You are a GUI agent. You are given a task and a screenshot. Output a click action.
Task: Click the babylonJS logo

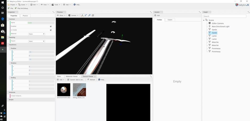(x=242, y=5)
